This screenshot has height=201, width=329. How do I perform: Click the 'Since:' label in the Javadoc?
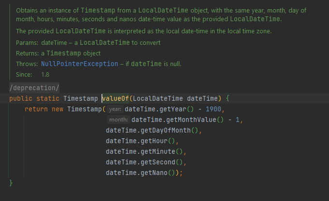(x=24, y=75)
